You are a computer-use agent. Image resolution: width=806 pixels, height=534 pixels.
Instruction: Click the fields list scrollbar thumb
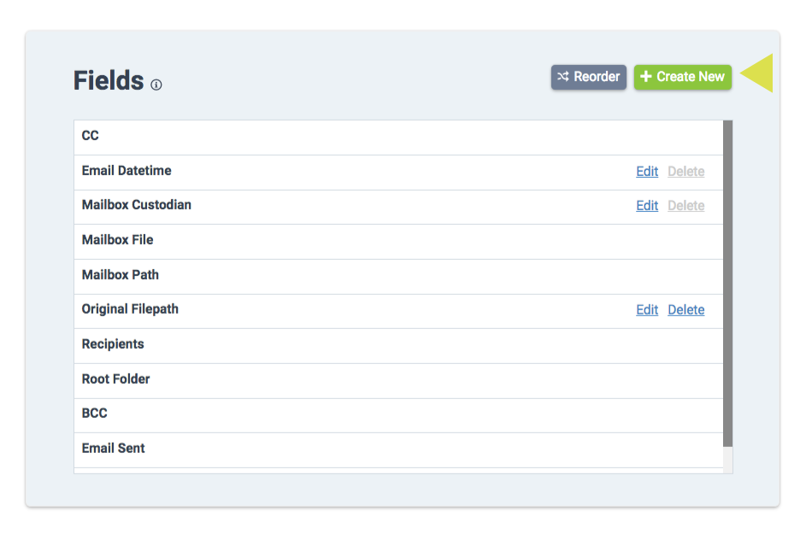coord(727,284)
